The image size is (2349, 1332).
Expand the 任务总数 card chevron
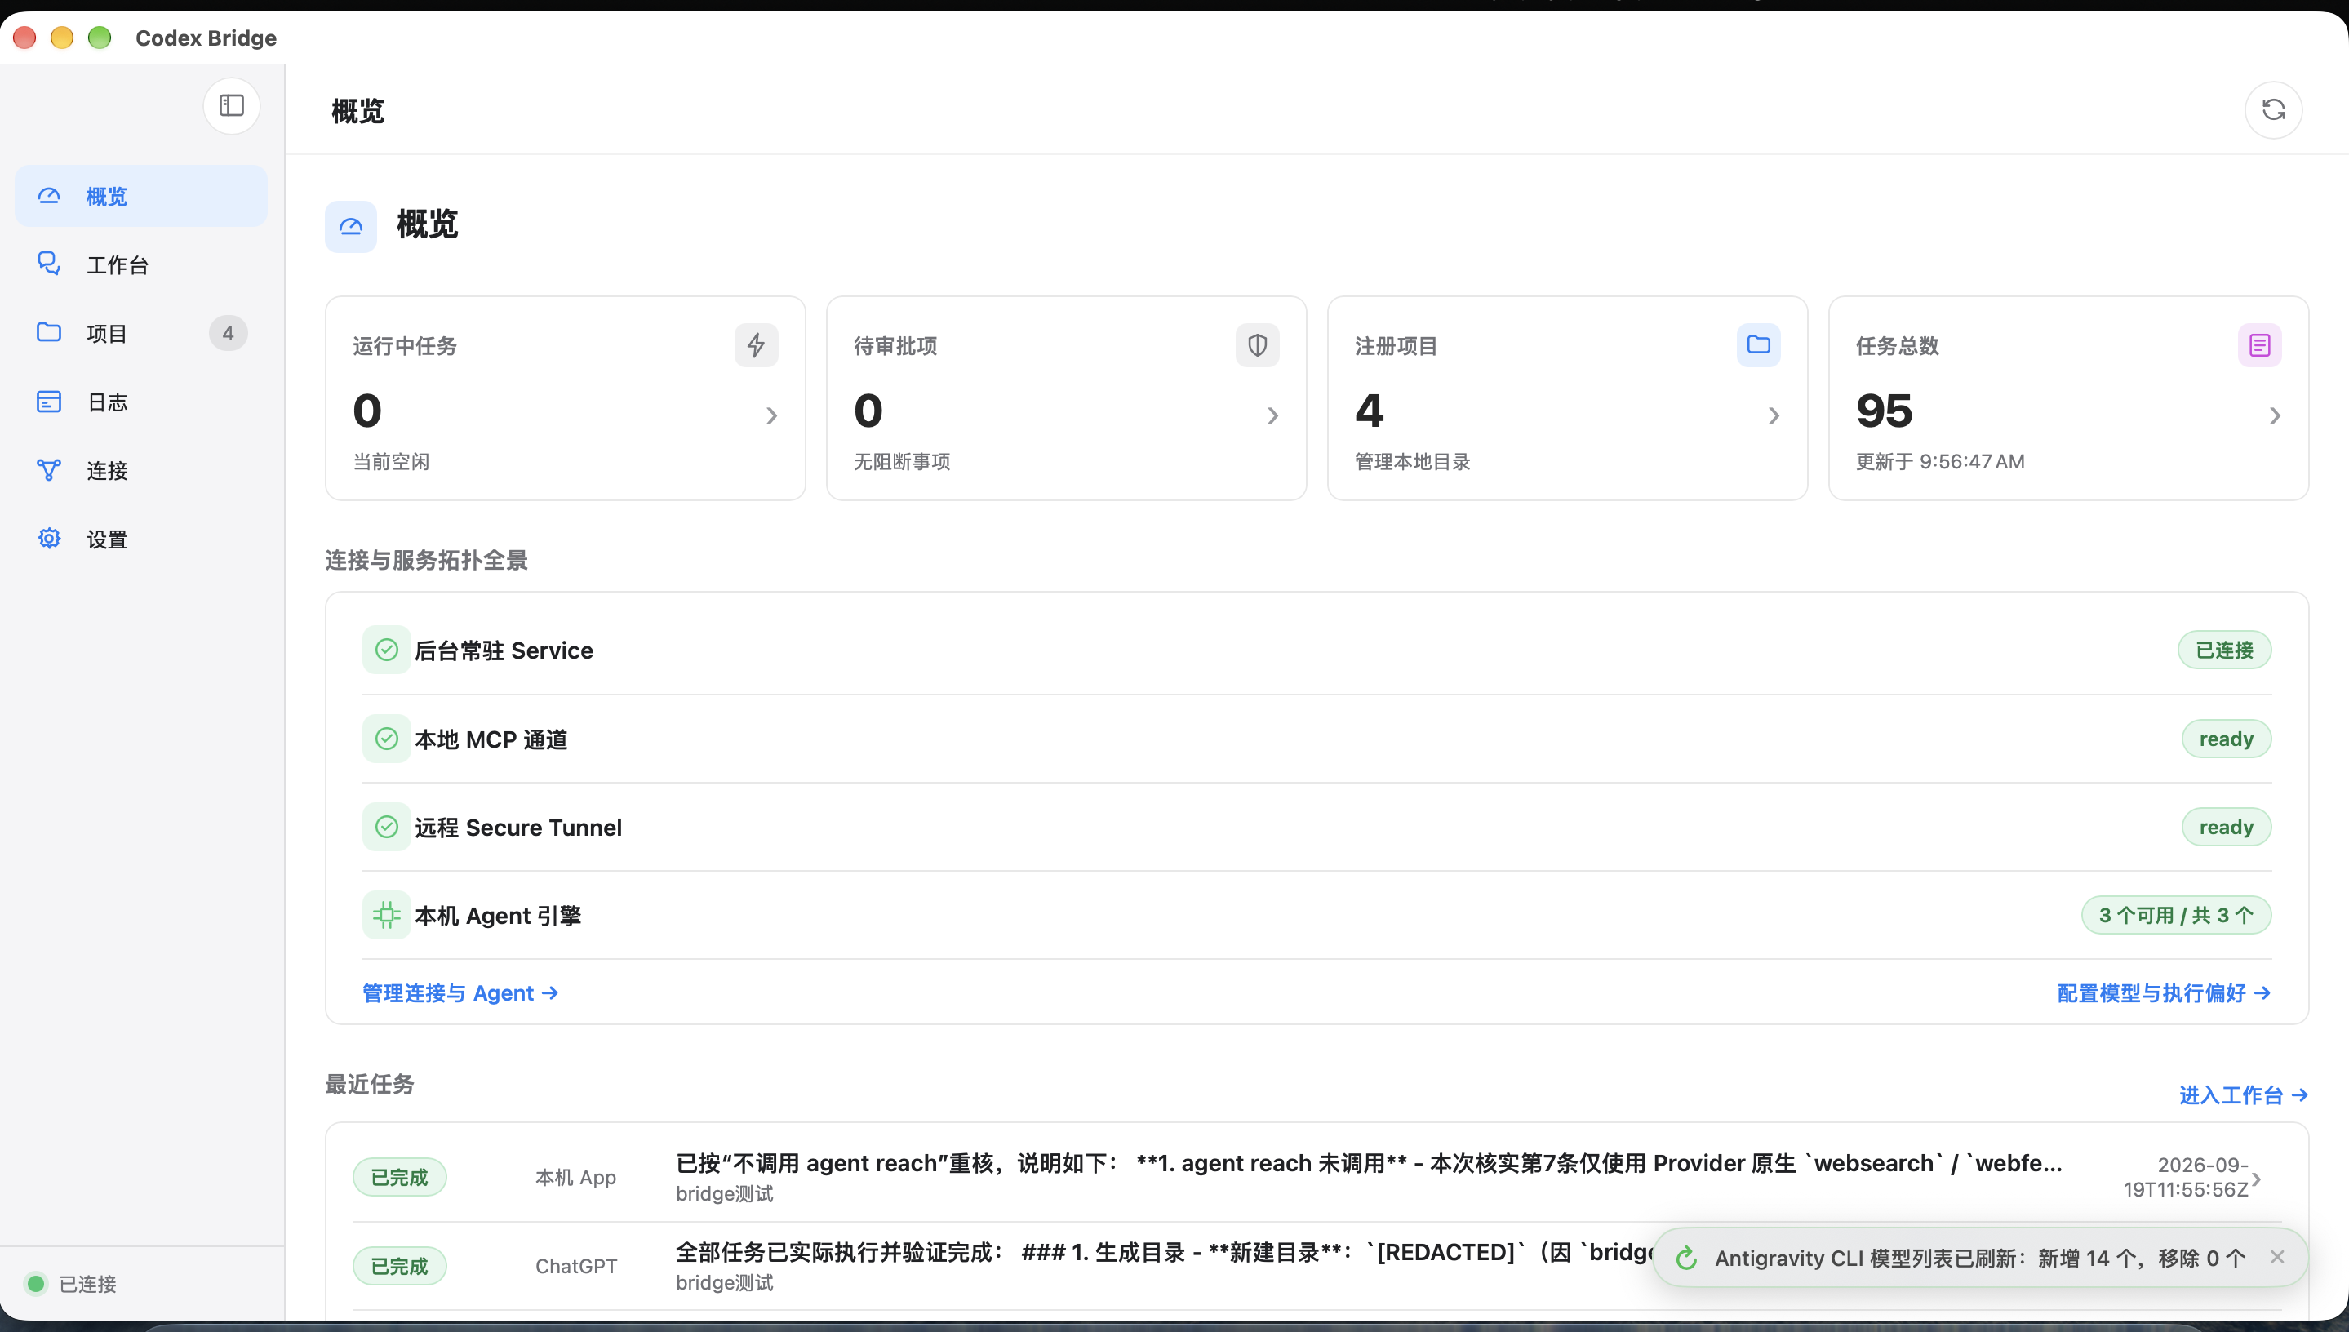tap(2275, 416)
